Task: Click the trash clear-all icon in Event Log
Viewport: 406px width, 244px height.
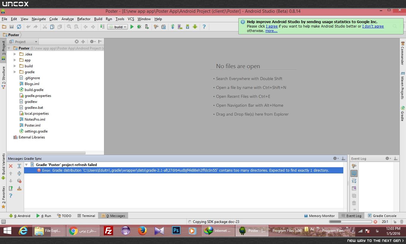Action: tap(354, 203)
